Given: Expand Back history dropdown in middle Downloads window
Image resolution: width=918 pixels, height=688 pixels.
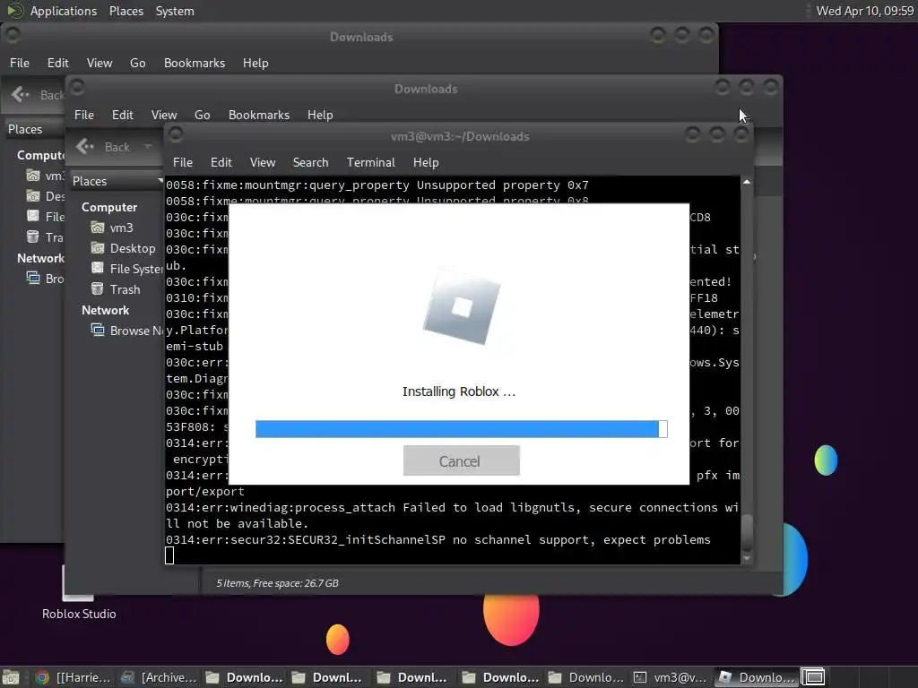Looking at the screenshot, I should click(x=148, y=146).
